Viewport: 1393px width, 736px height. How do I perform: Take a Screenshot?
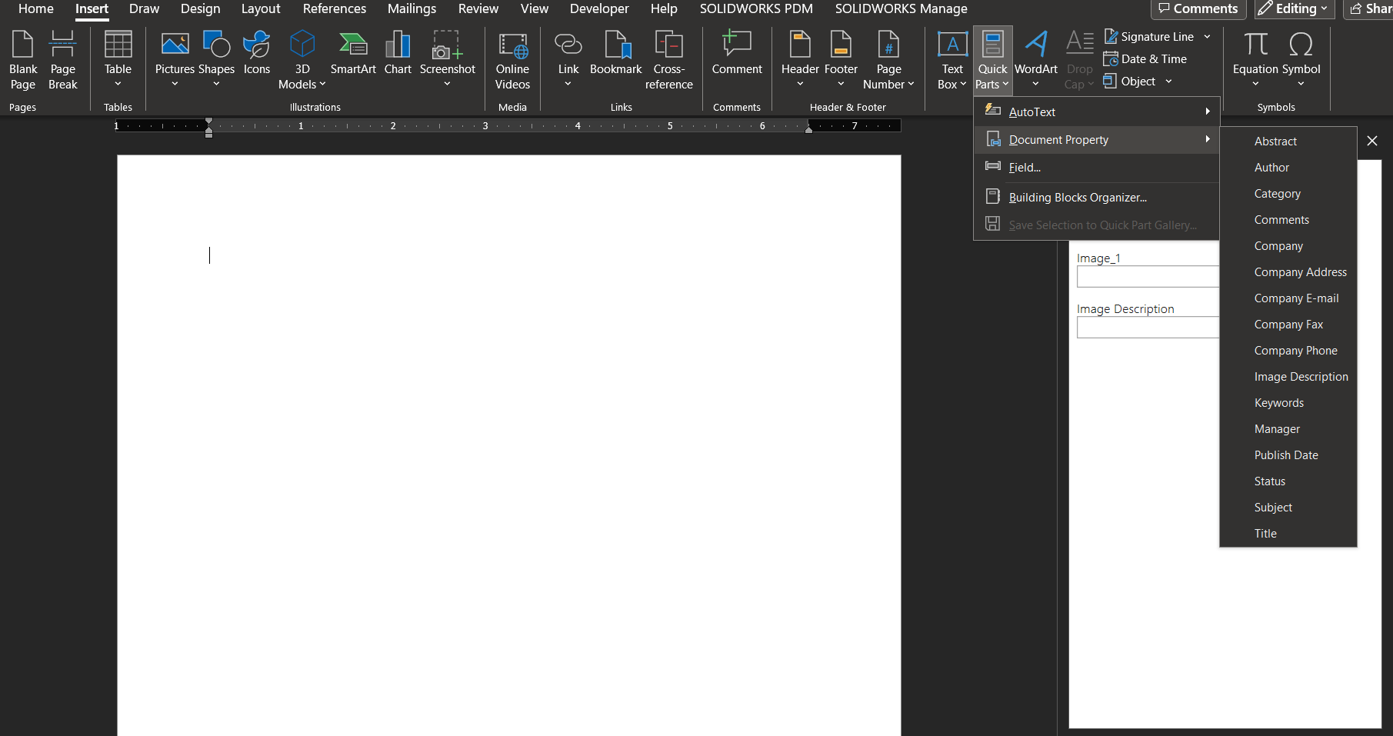point(447,58)
